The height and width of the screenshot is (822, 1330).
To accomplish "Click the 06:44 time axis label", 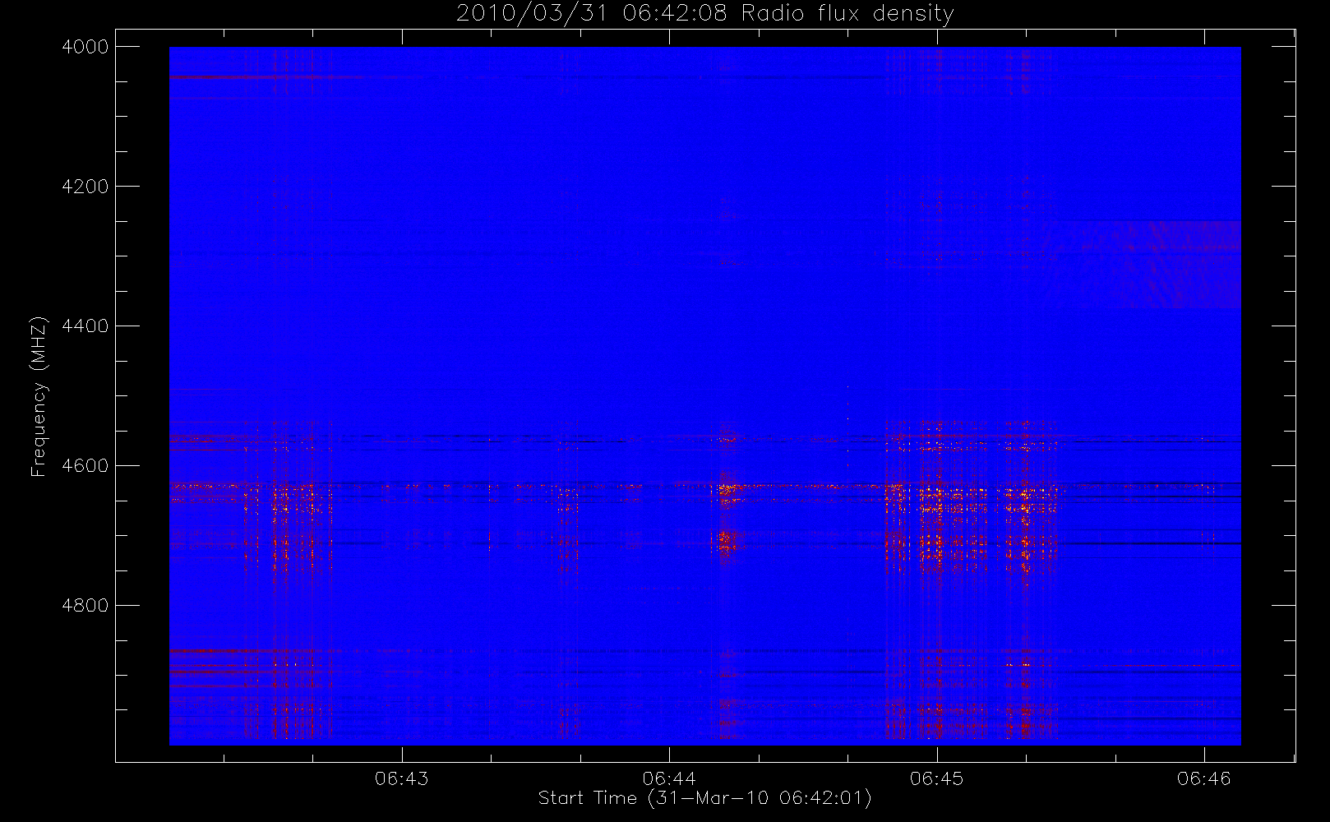I will 669,778.
